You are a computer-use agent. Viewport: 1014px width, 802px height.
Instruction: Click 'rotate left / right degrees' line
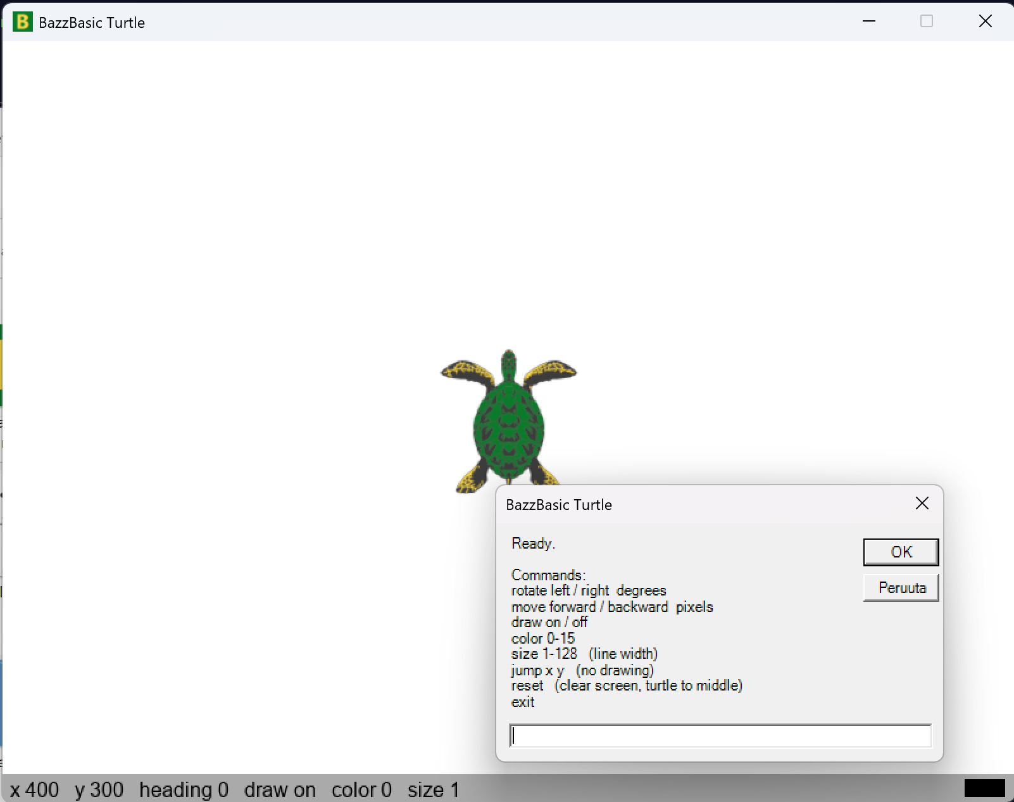[589, 590]
